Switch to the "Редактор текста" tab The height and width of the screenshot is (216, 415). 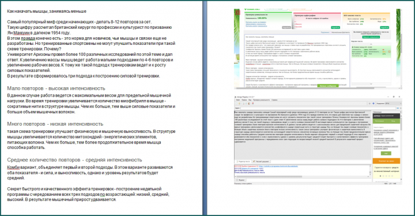coord(243,161)
